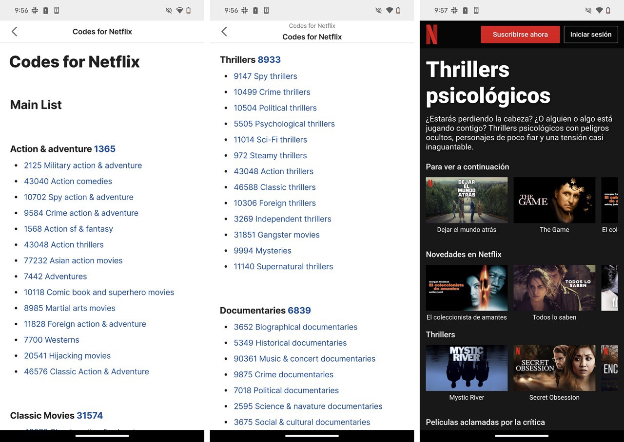Select The Game movie thumbnail
This screenshot has width=624, height=442.
tap(554, 200)
